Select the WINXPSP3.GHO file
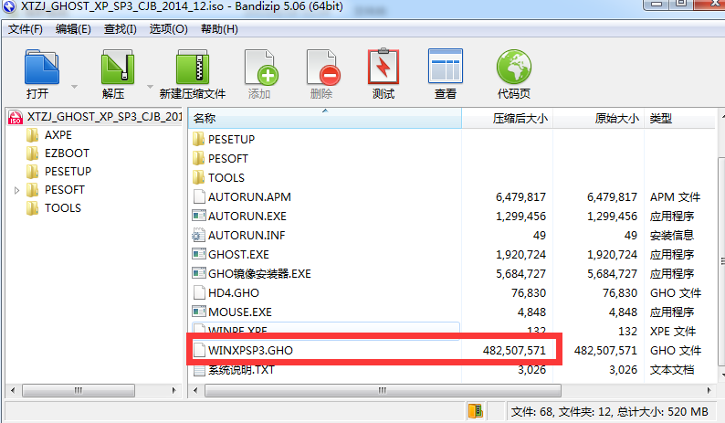725x423 pixels. click(250, 350)
